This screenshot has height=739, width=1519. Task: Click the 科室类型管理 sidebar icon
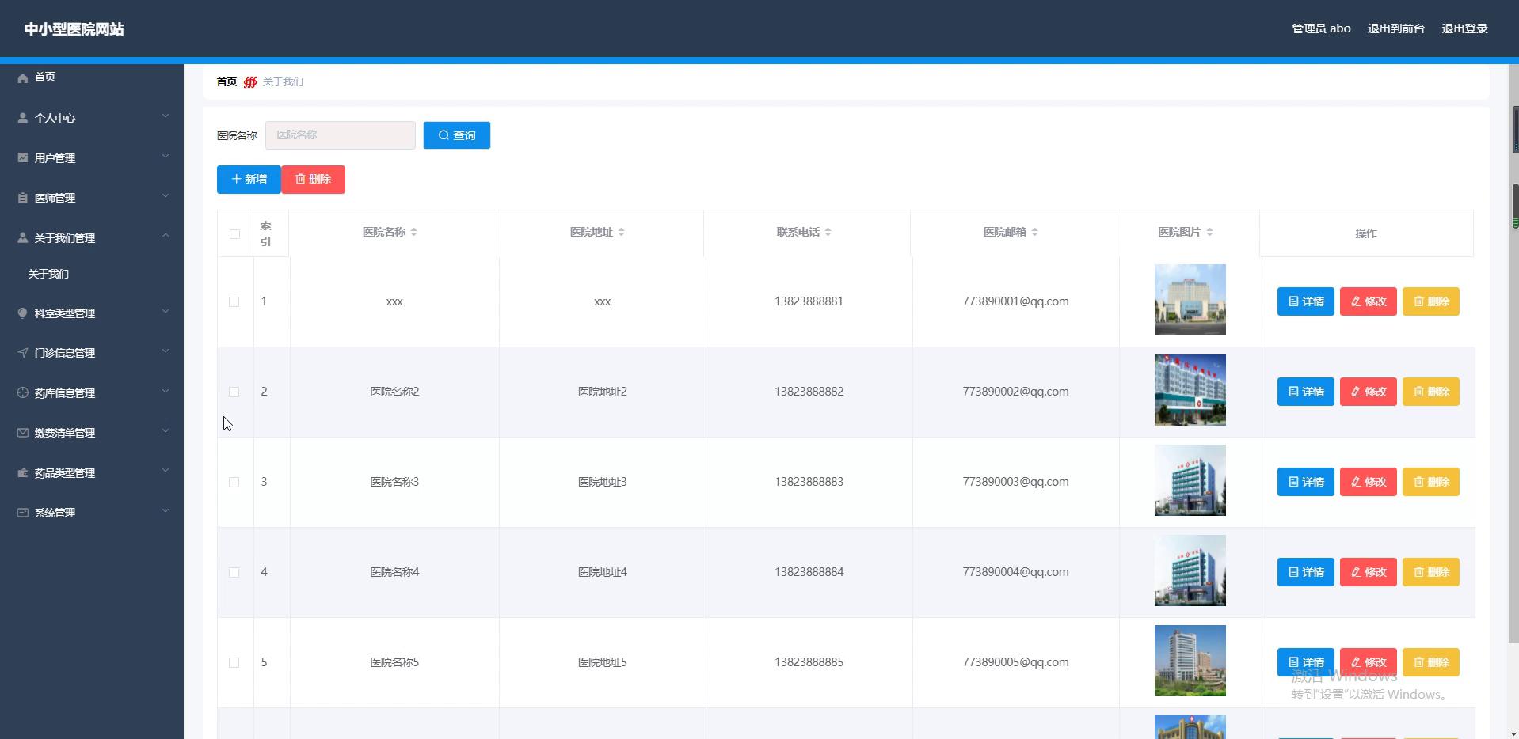[22, 313]
